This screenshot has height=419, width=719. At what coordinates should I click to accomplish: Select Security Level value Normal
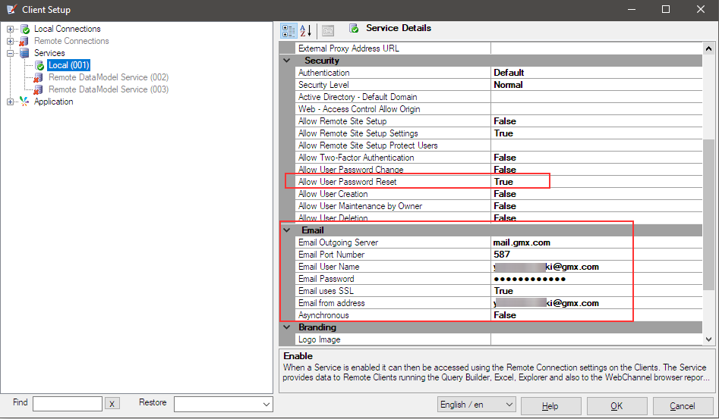[x=508, y=85]
